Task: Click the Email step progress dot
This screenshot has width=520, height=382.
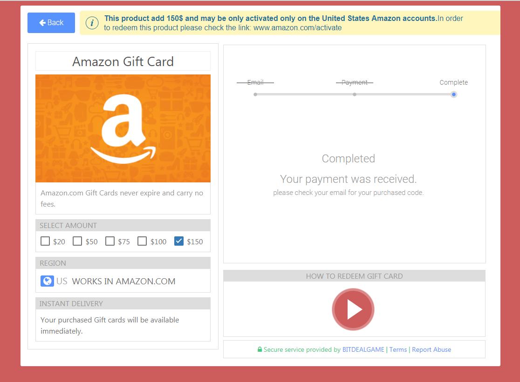Action: [255, 94]
